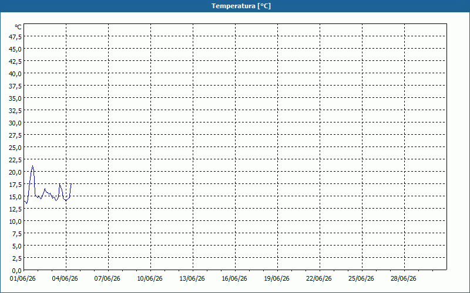
Task: Click the 04/06/26 date label
Action: pyautogui.click(x=65, y=279)
